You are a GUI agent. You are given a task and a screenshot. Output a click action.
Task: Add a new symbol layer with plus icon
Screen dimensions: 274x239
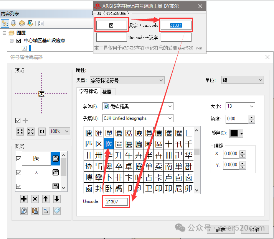tap(24, 199)
